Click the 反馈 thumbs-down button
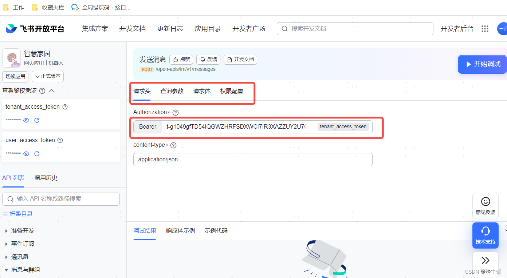 pos(208,60)
